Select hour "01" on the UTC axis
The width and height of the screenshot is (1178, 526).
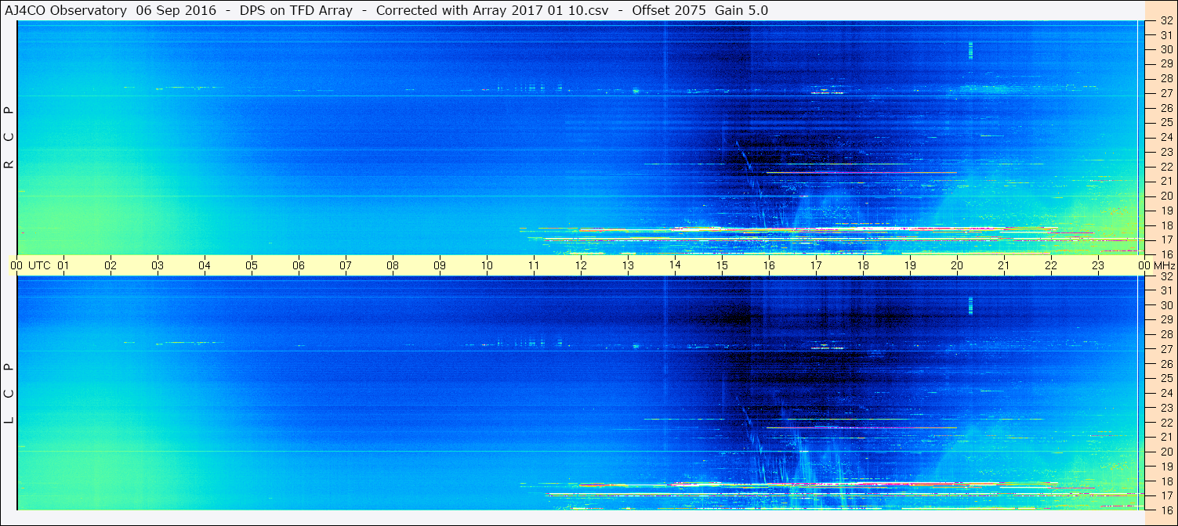[x=63, y=265]
